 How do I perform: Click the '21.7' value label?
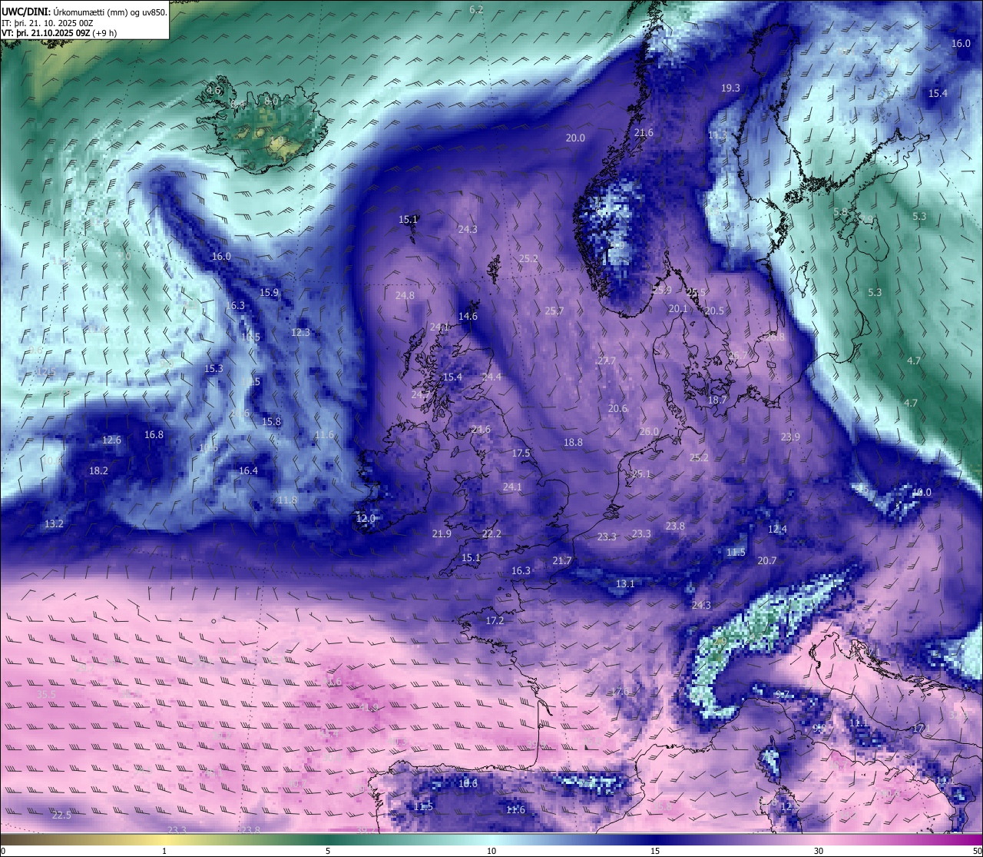(562, 561)
